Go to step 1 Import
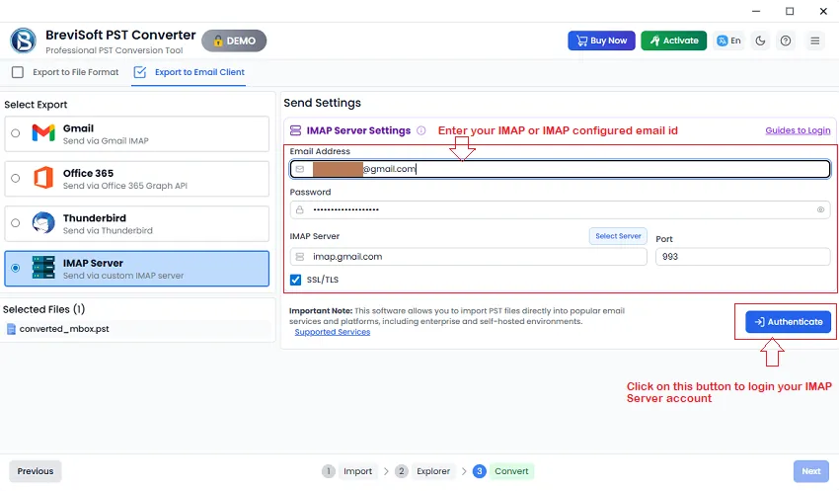 [x=349, y=471]
